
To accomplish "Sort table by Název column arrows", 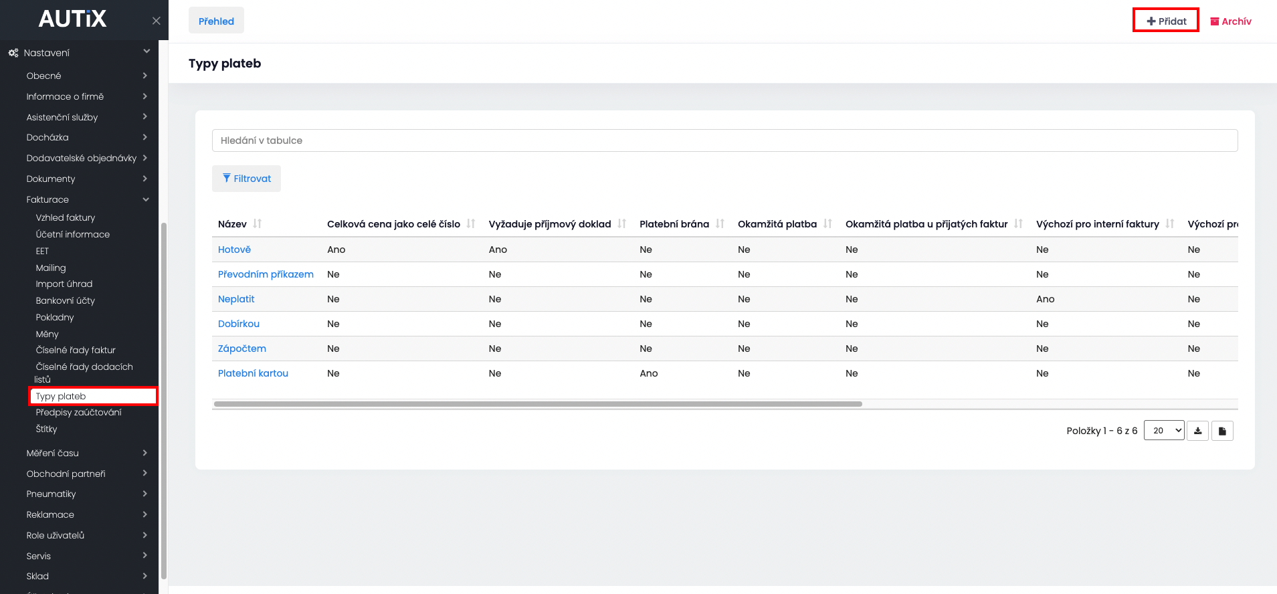I will click(258, 224).
